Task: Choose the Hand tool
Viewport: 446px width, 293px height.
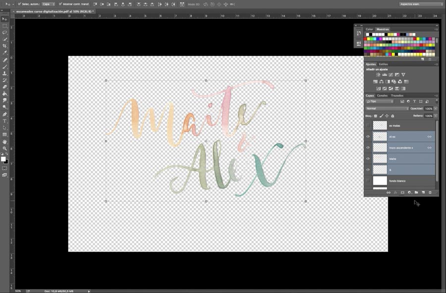Action: (5, 142)
